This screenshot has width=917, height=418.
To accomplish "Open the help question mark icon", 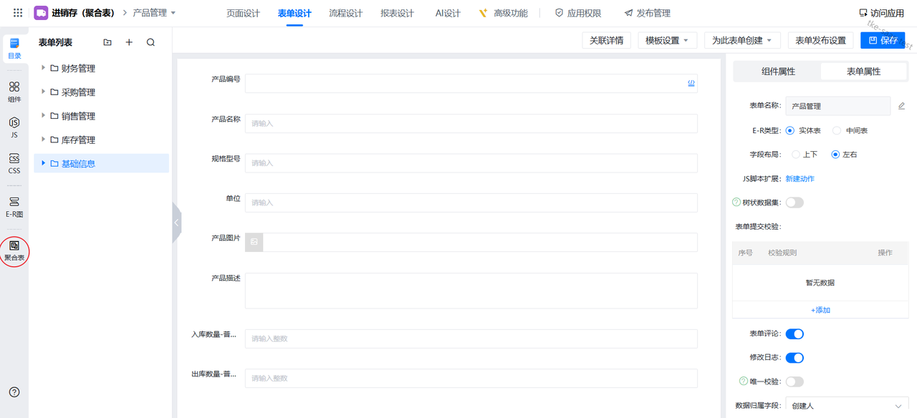I will [14, 392].
